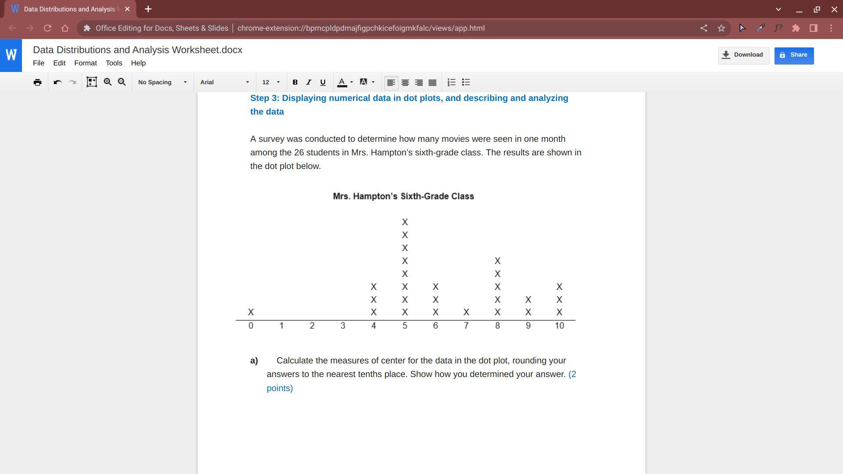Expand the font size 12 dropdown
This screenshot has width=843, height=474.
click(271, 83)
